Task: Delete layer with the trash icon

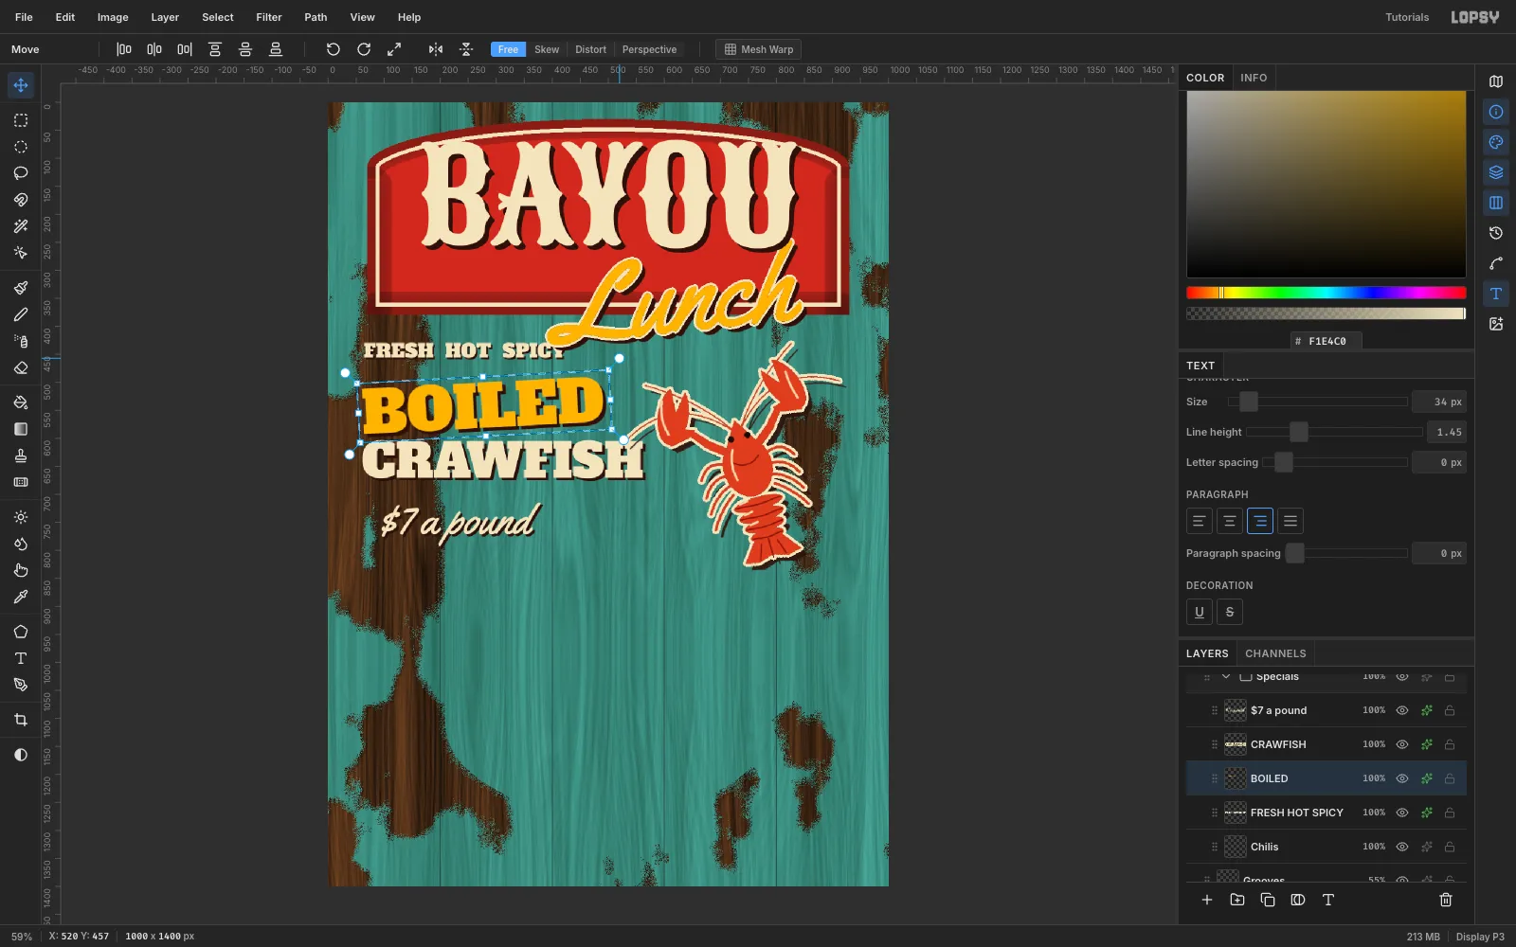Action: point(1446,900)
